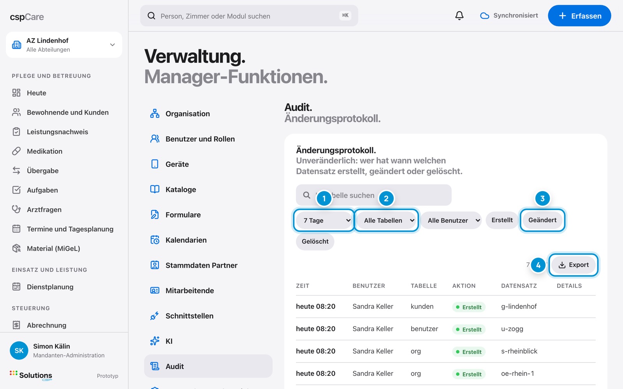623x389 pixels.
Task: Click the Medikation pill icon
Action: point(16,151)
